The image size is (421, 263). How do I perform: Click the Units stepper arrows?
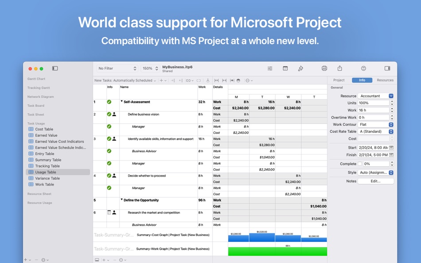click(x=392, y=103)
